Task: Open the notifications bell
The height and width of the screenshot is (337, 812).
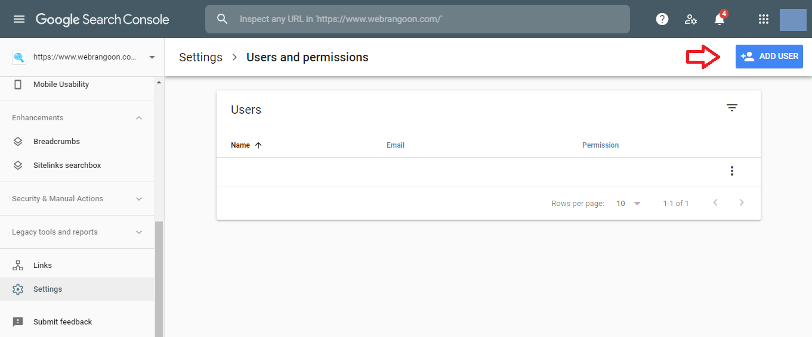Action: click(720, 19)
